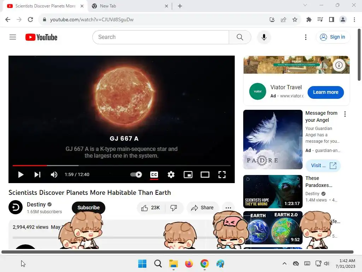The image size is (362, 272).
Task: Start voice search with microphone icon
Action: (x=264, y=37)
